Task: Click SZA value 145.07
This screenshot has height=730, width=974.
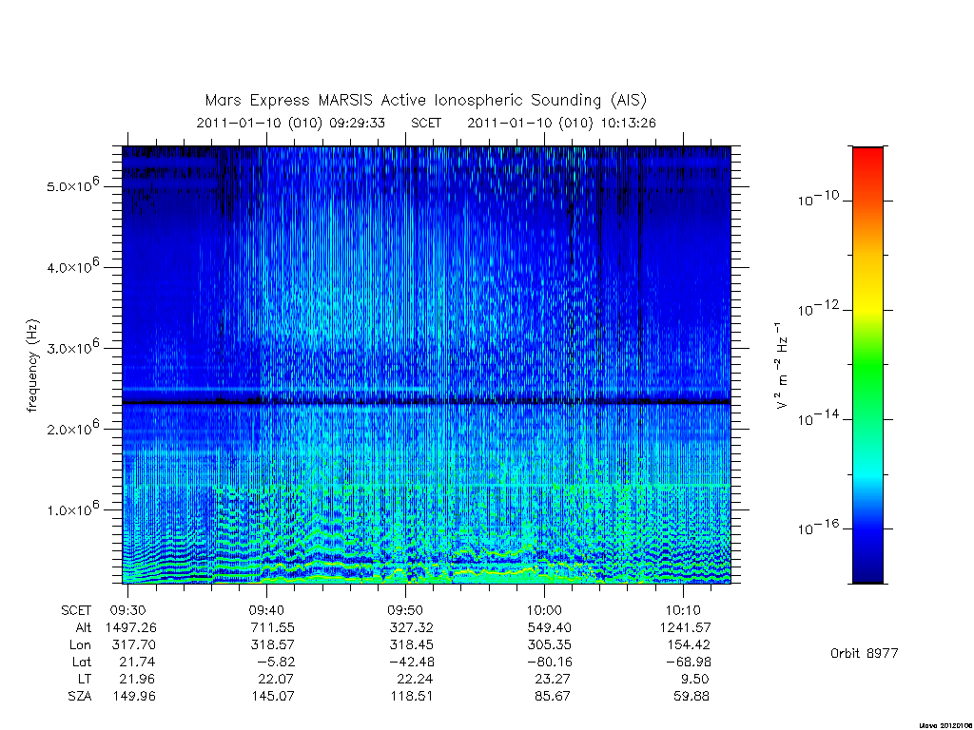Action: pyautogui.click(x=273, y=697)
